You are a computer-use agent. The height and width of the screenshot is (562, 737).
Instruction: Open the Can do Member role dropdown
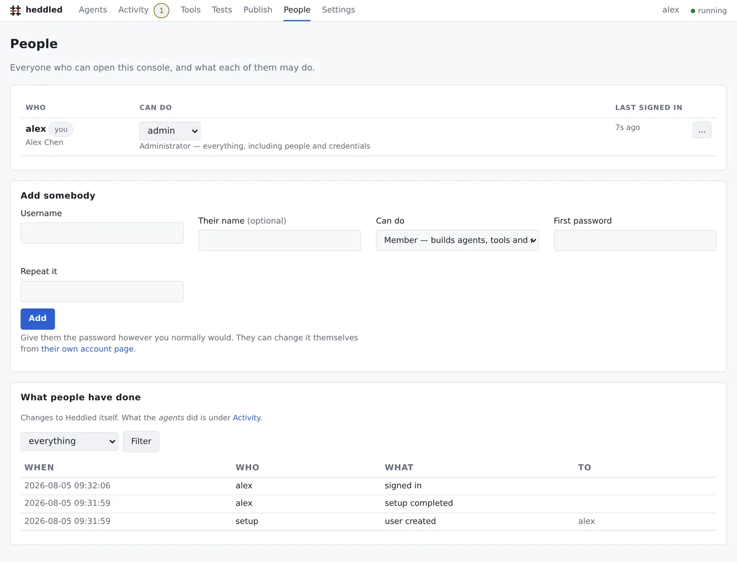click(x=457, y=240)
